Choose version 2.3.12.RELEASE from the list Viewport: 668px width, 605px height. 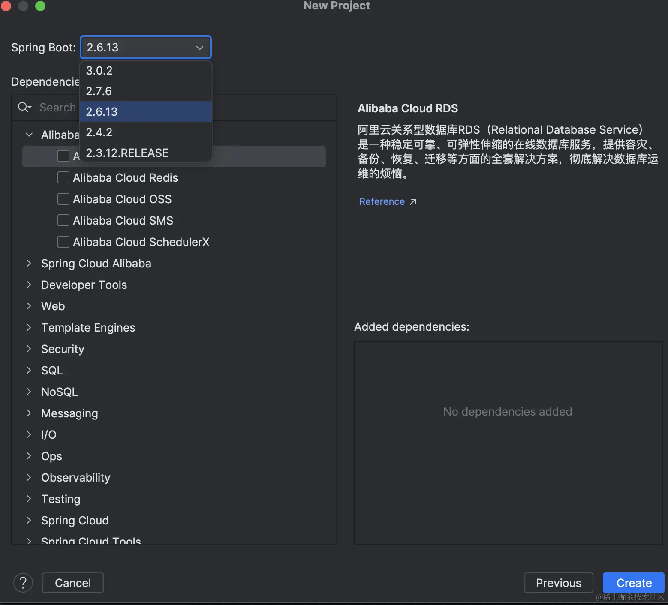[x=146, y=153]
